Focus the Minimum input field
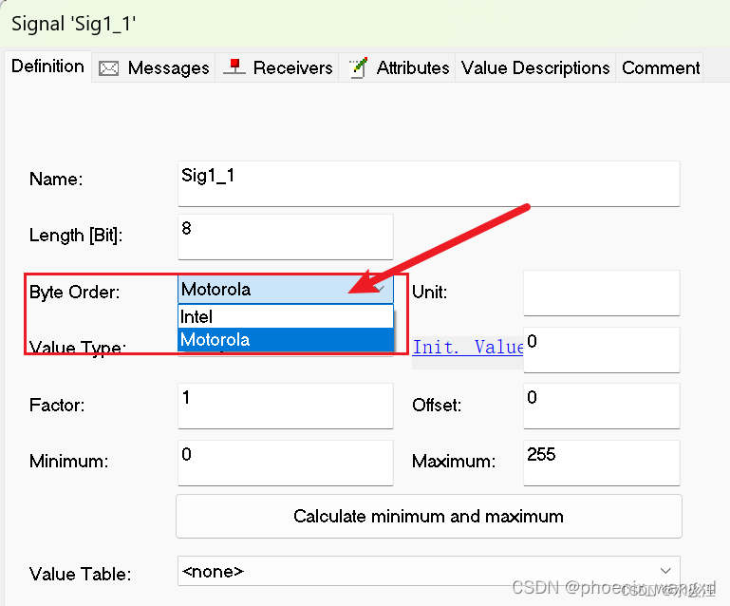730x606 pixels. point(286,463)
